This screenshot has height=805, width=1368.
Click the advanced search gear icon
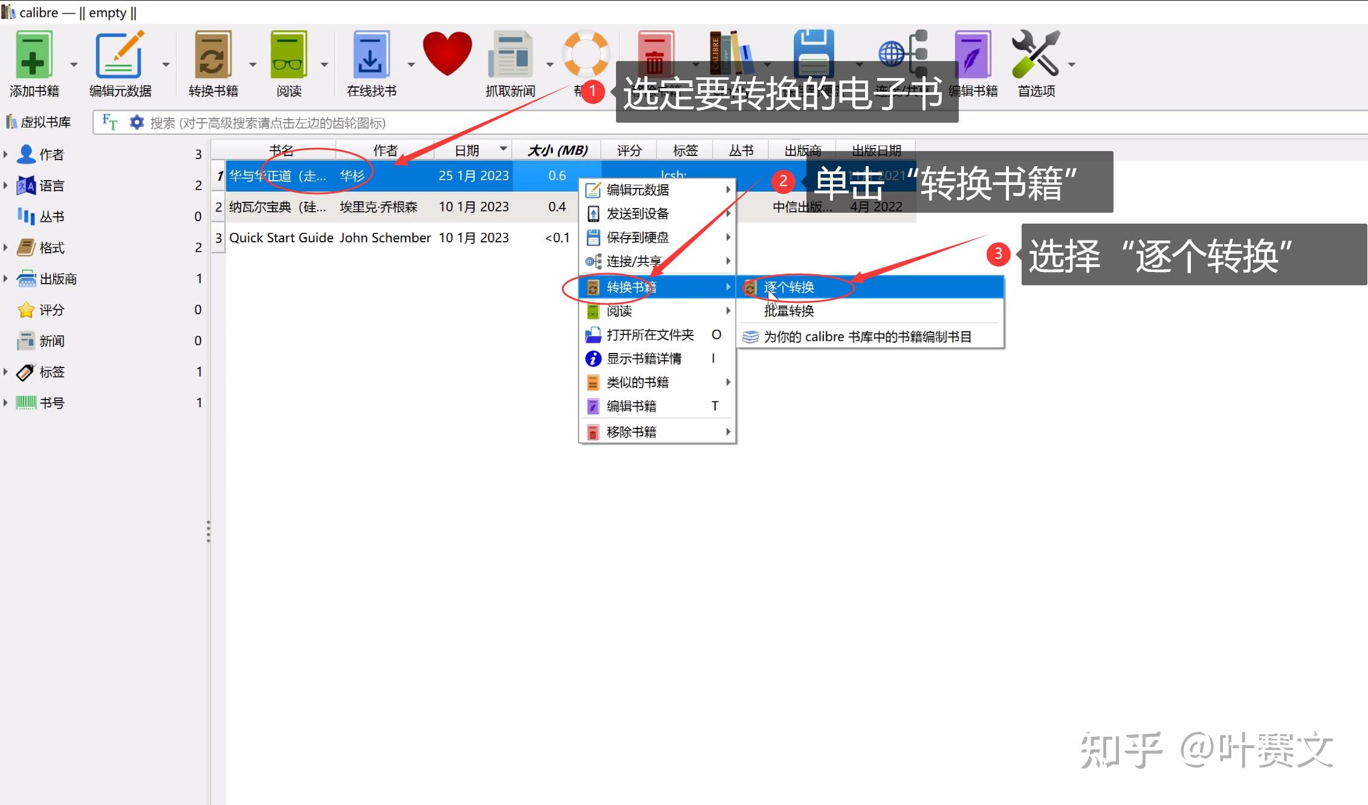[137, 122]
